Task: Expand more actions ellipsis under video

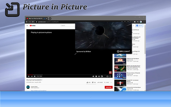Action: (x=111, y=82)
